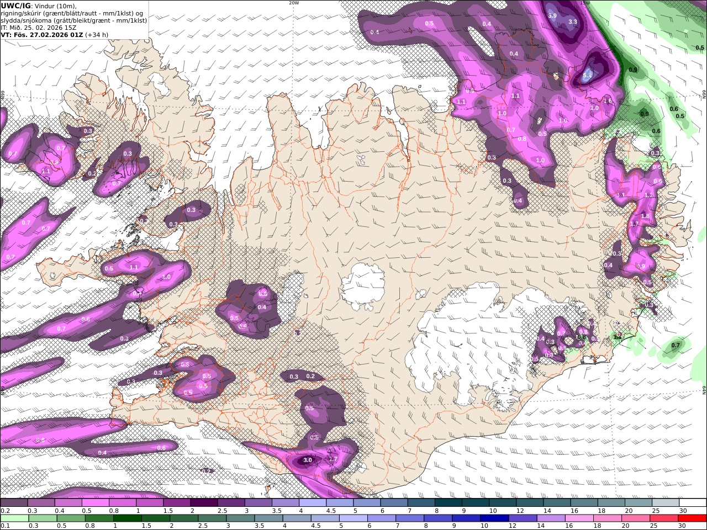Screen dimensions: 707x530
Task: Pick top legend swatch between 3 and 3.5
Action: pyautogui.click(x=258, y=503)
